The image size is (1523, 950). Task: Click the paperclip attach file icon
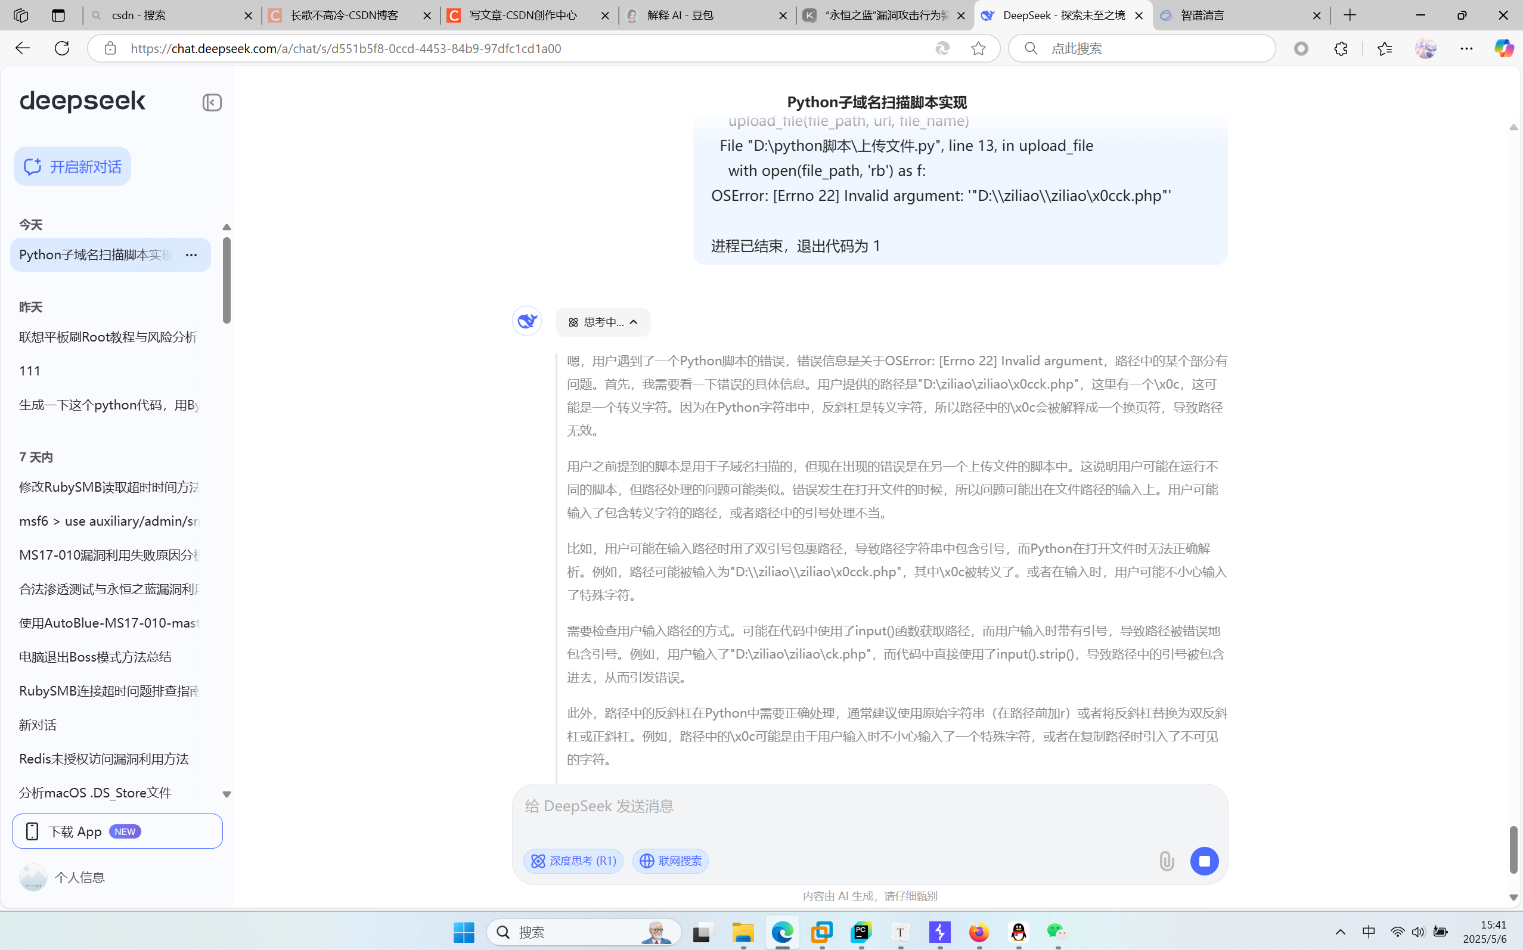click(x=1166, y=861)
